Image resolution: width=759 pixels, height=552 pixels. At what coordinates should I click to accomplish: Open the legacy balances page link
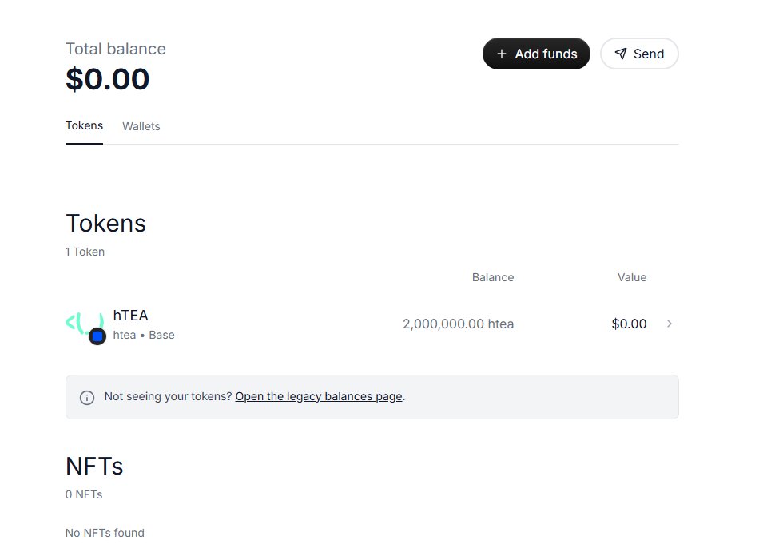click(319, 396)
